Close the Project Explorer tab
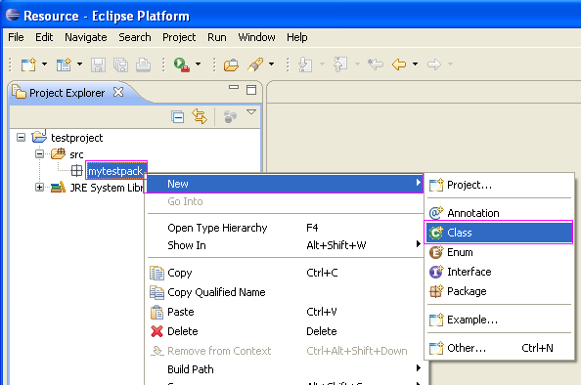This screenshot has width=581, height=385. coord(118,92)
